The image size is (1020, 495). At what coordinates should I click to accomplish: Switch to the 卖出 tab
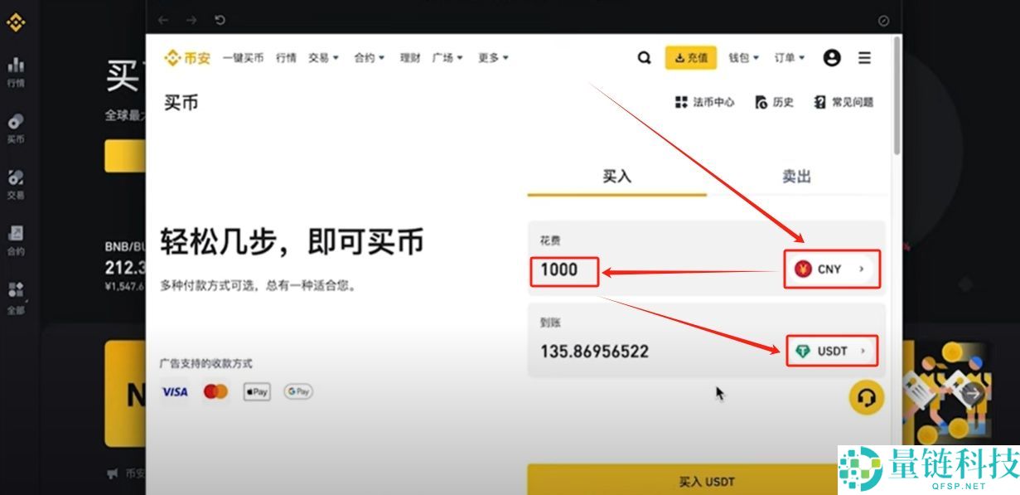click(x=795, y=176)
